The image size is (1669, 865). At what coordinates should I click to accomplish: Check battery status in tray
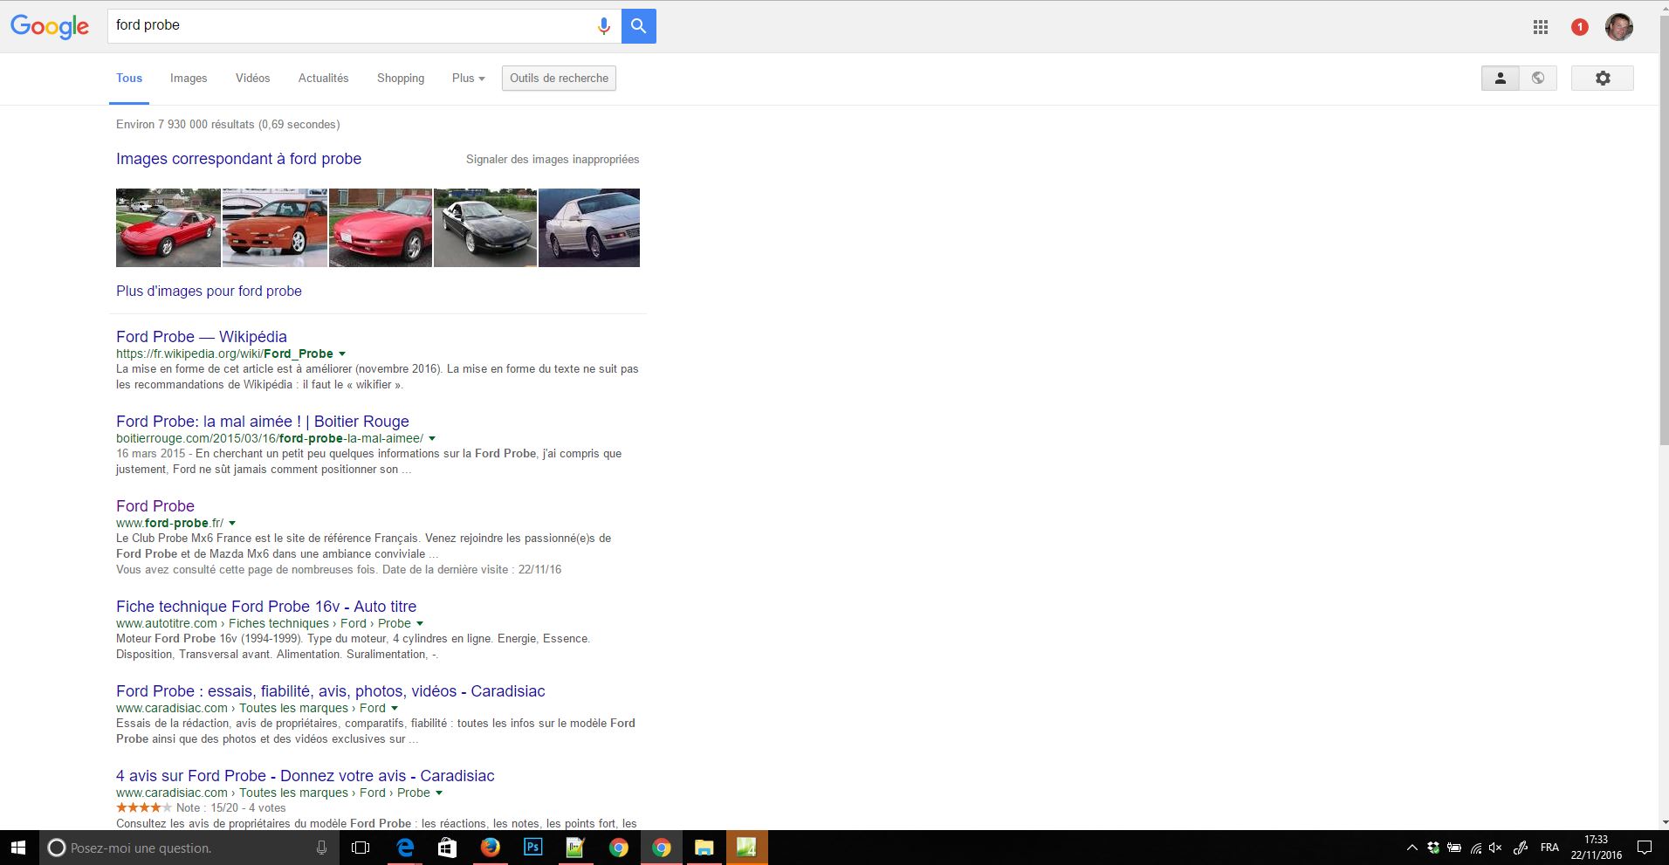(1454, 848)
